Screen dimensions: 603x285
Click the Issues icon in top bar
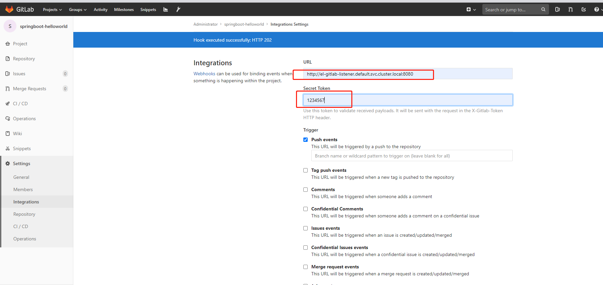click(557, 9)
